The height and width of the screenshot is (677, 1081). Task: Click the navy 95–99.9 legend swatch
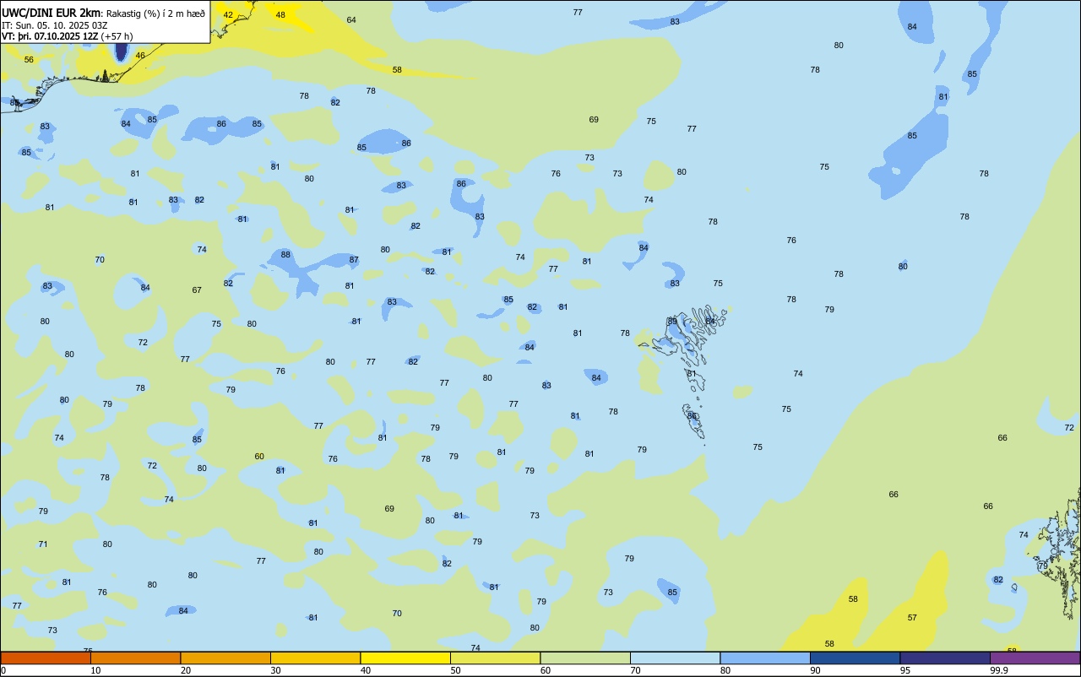945,658
